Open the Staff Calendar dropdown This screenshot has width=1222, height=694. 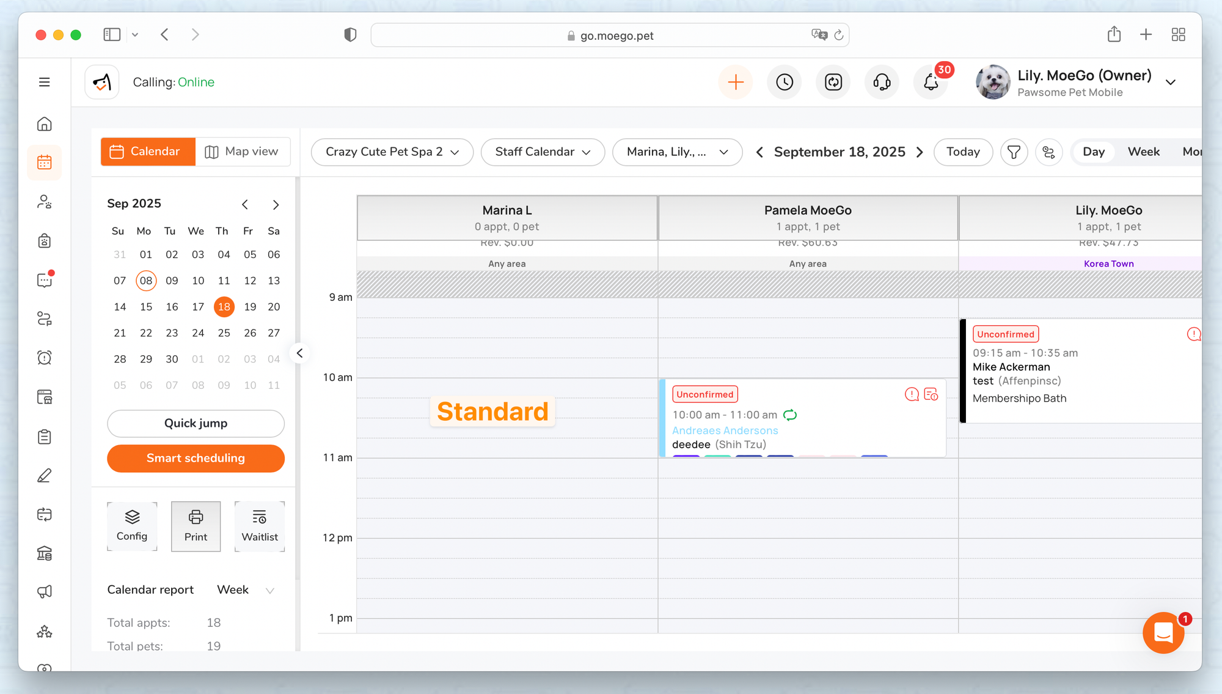[x=542, y=152]
